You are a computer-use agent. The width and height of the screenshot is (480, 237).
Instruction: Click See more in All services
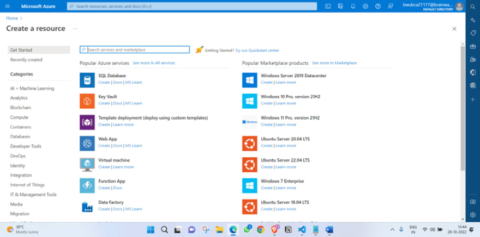point(154,63)
